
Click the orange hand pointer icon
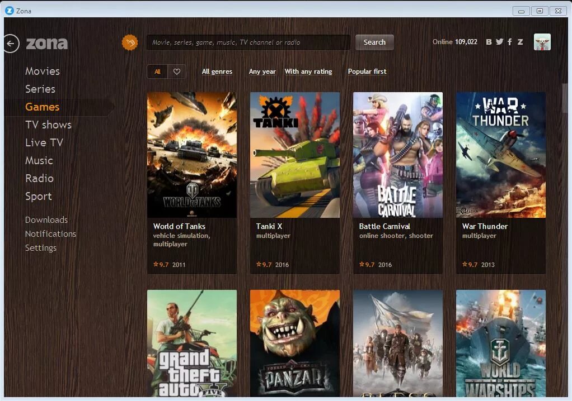[x=130, y=42]
